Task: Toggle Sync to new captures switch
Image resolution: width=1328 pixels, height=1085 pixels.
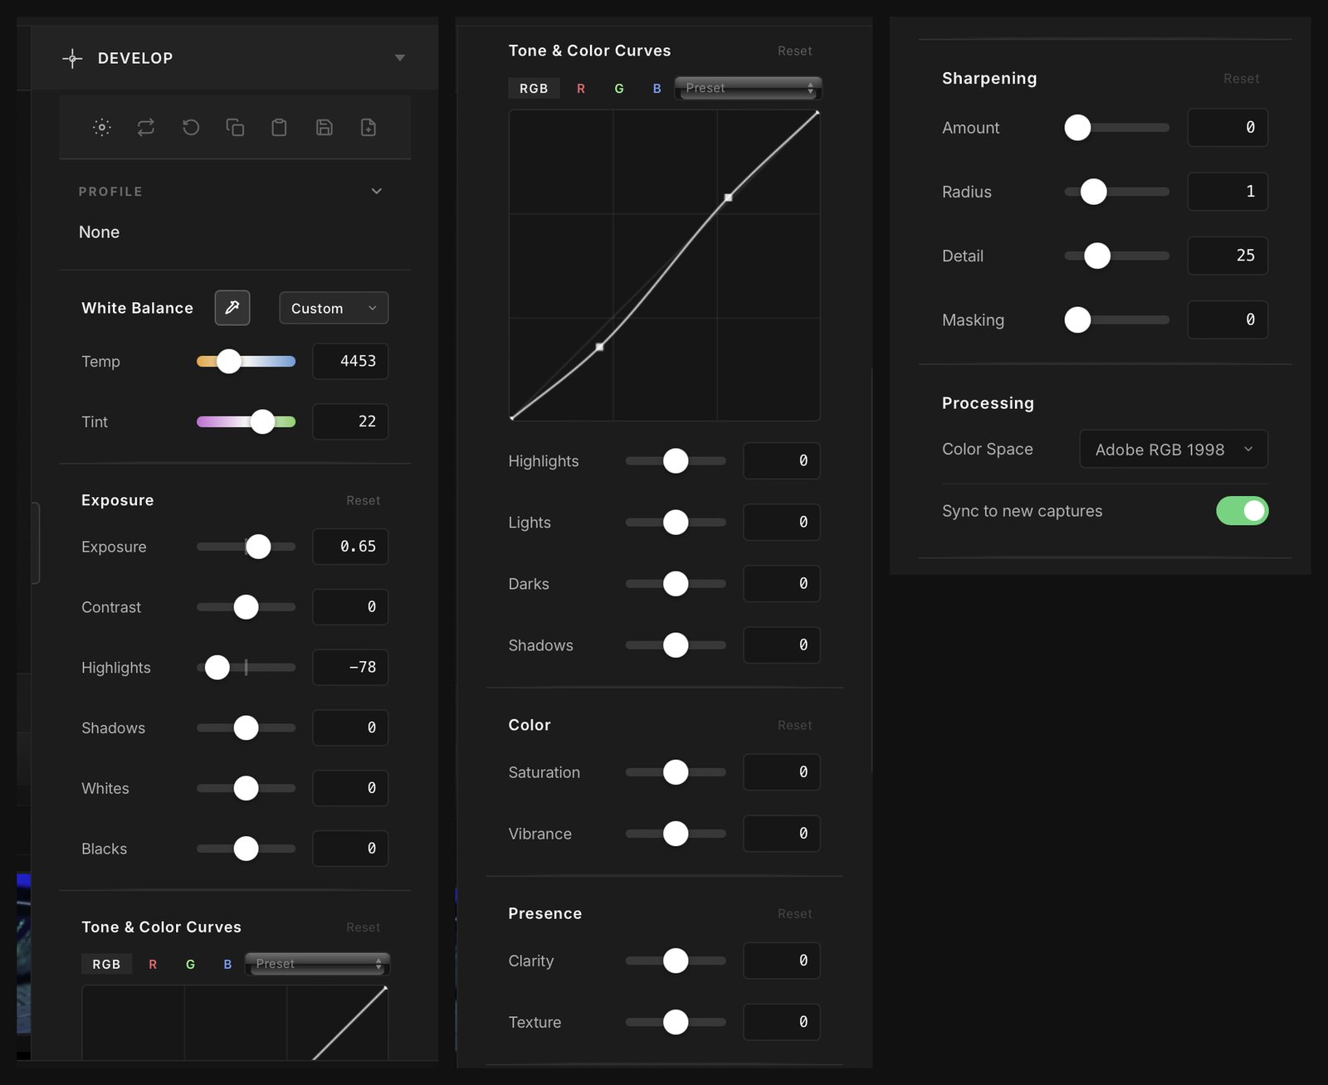Action: [x=1242, y=511]
